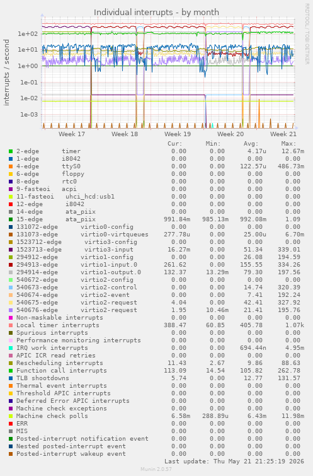Click the green 2-edge timer color swatch
This screenshot has width=313, height=476.
[x=11, y=151]
